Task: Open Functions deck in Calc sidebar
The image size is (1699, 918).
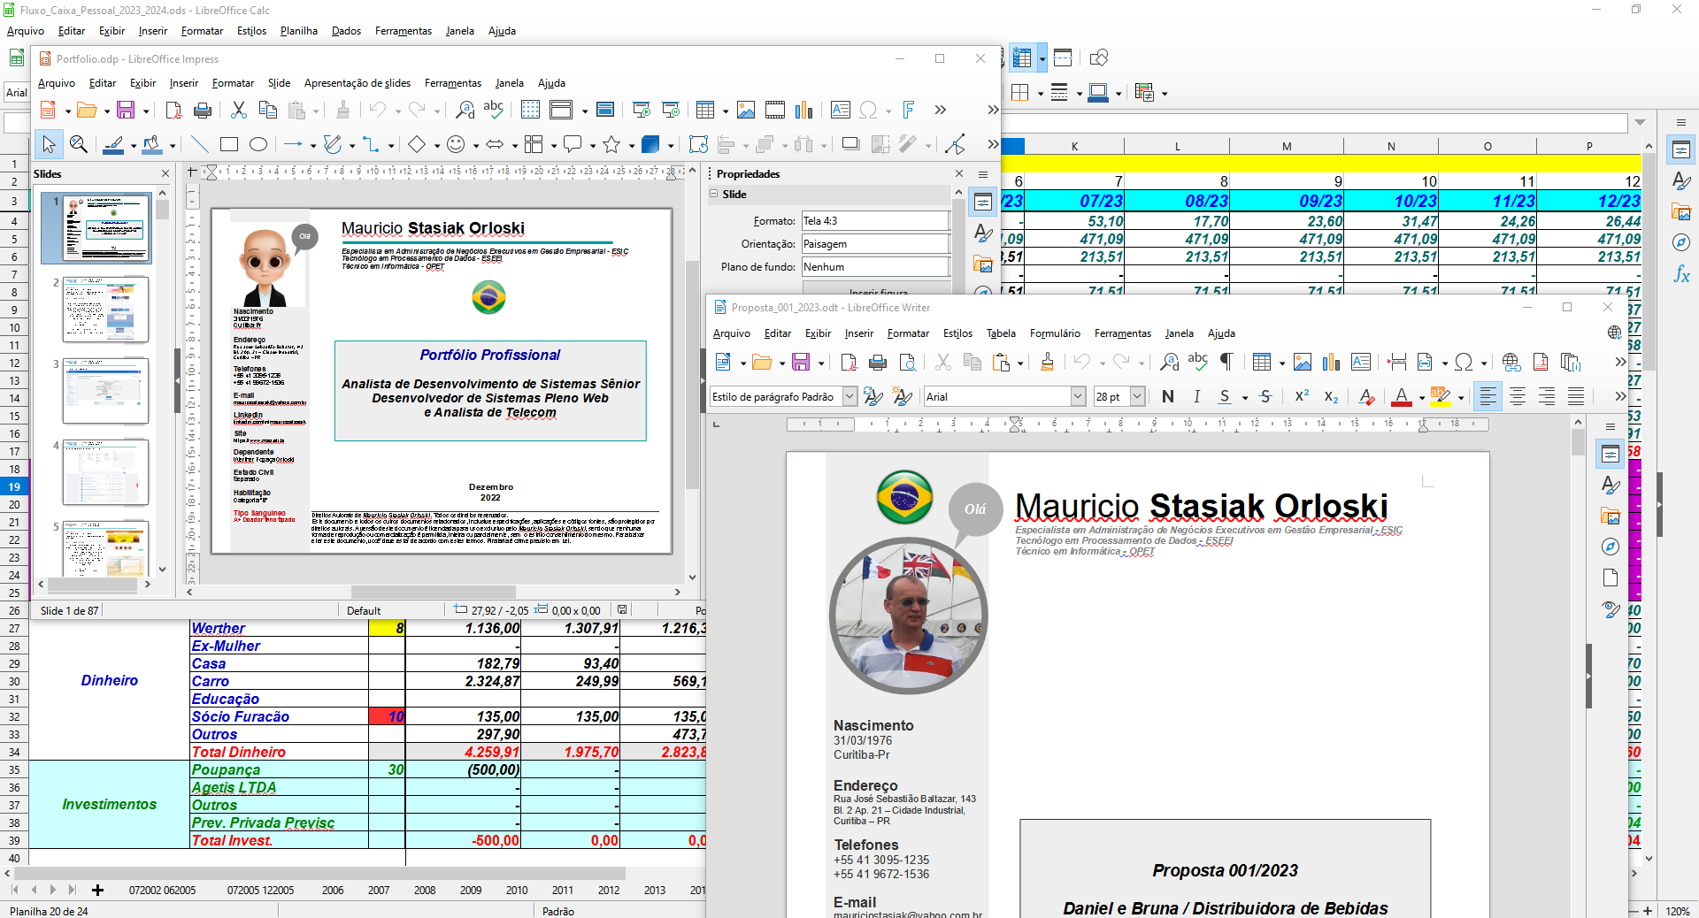Action: pyautogui.click(x=1681, y=274)
